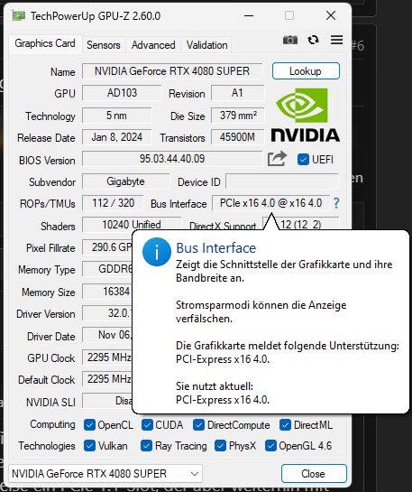Click the Transistors field 45900M

click(238, 137)
